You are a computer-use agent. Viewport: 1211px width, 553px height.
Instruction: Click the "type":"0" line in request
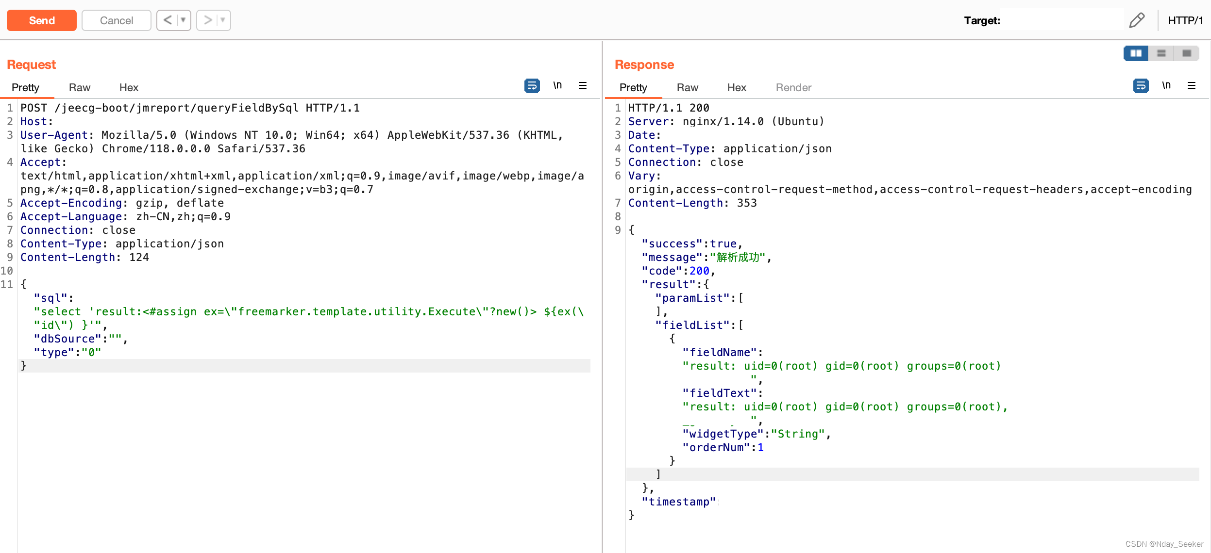[67, 353]
